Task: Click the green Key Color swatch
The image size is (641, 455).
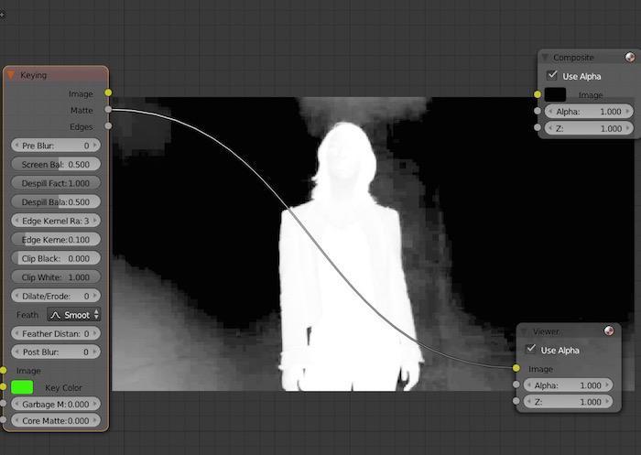Action: (22, 387)
